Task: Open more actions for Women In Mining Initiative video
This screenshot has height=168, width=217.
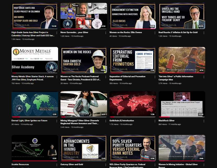Action: click(204, 165)
